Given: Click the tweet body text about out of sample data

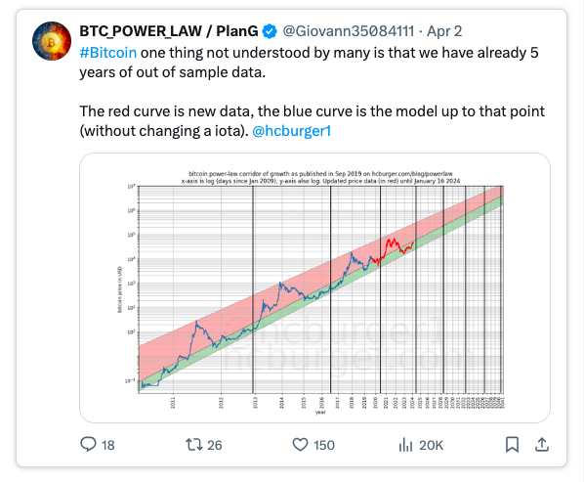Looking at the screenshot, I should pyautogui.click(x=309, y=63).
